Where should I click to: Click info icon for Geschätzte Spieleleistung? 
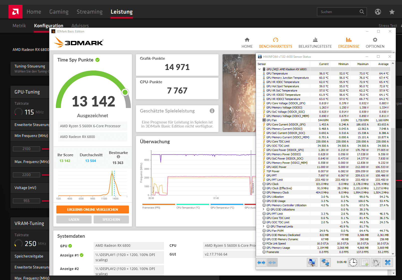pos(212,111)
